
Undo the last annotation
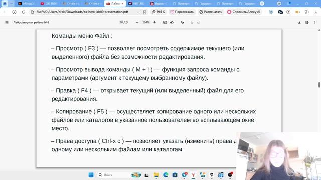tap(192, 22)
